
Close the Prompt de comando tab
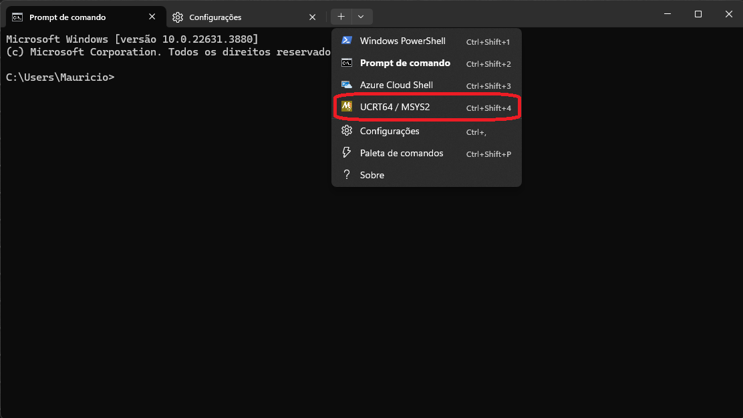point(153,17)
